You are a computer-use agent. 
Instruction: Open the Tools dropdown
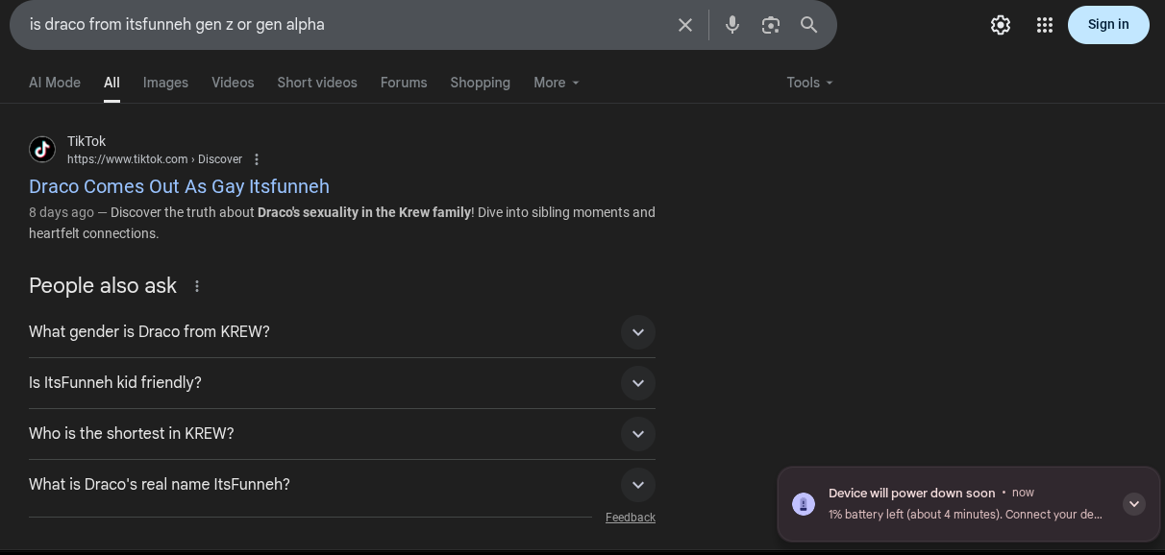point(809,83)
